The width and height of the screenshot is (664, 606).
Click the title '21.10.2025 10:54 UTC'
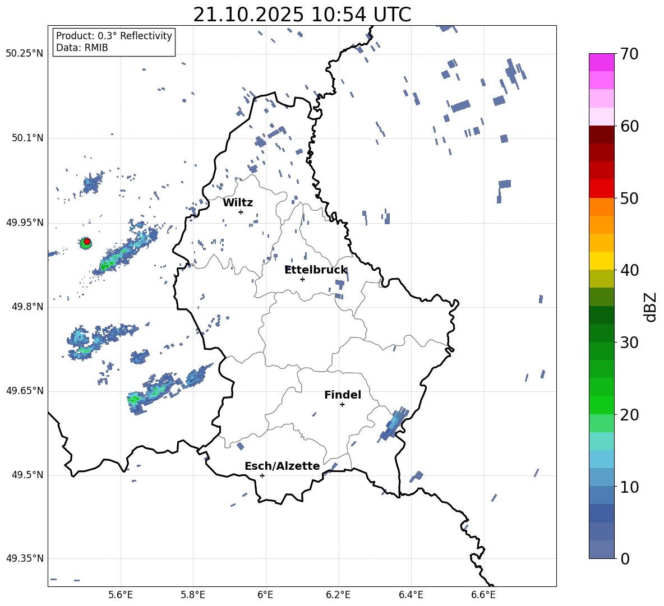pyautogui.click(x=302, y=15)
